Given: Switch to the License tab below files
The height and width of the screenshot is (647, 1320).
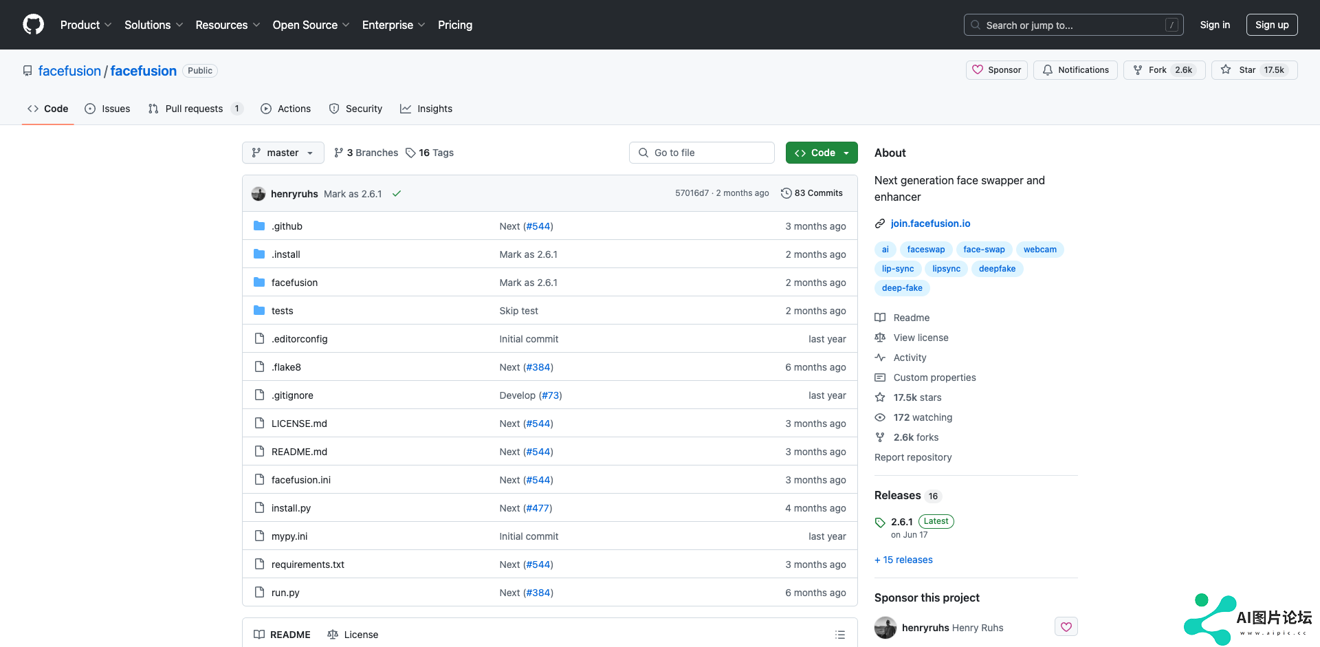Looking at the screenshot, I should pyautogui.click(x=353, y=635).
